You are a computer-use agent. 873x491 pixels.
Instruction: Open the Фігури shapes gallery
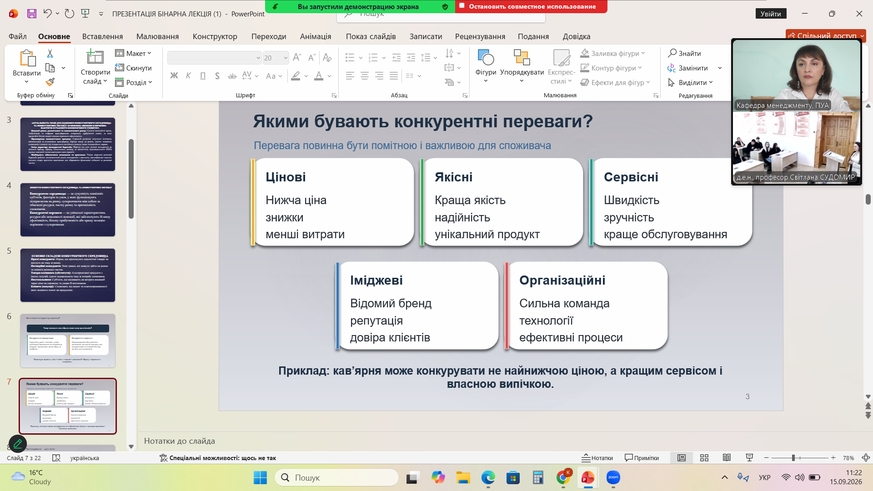tap(486, 66)
